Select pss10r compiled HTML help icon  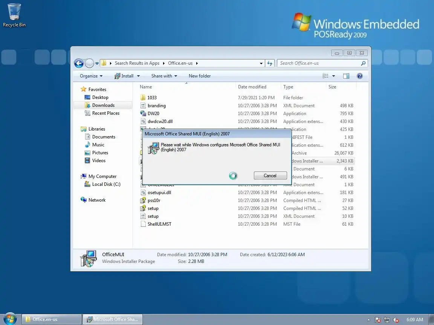click(143, 200)
